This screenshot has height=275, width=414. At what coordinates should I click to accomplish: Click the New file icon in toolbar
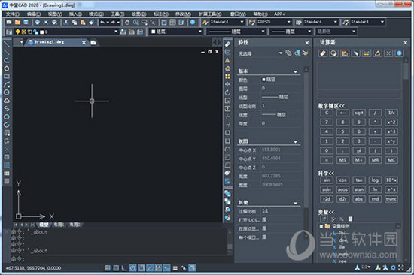(x=9, y=22)
